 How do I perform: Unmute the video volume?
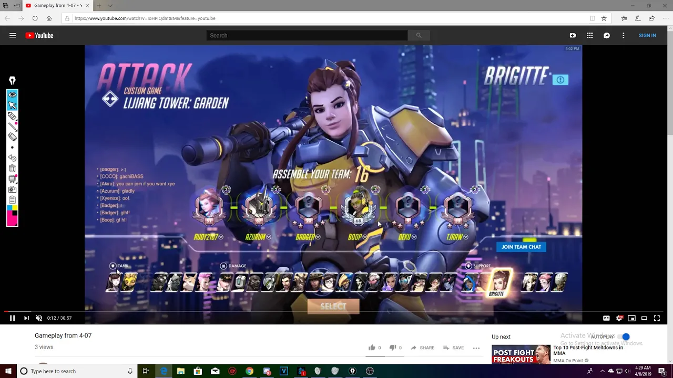pos(39,318)
